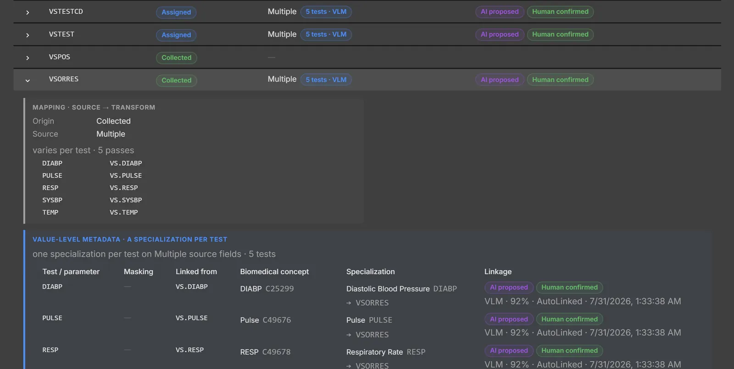Click the Masking column header

point(139,272)
